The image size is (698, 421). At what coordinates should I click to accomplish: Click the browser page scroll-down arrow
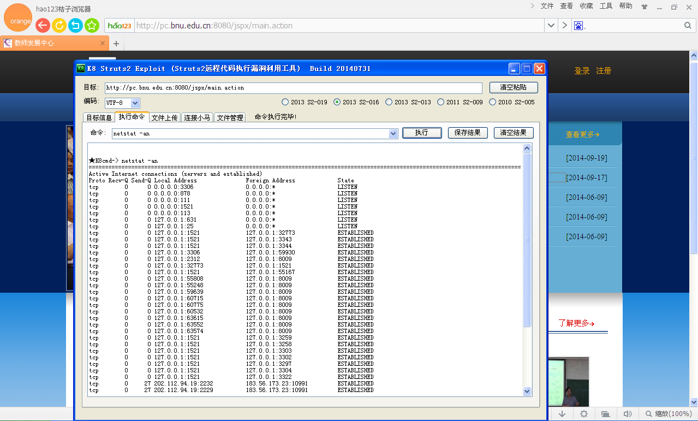694,402
